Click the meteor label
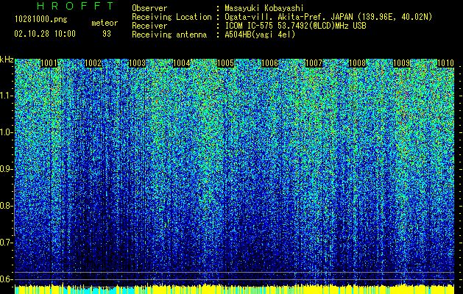The height and width of the screenshot is (294, 463). 105,23
